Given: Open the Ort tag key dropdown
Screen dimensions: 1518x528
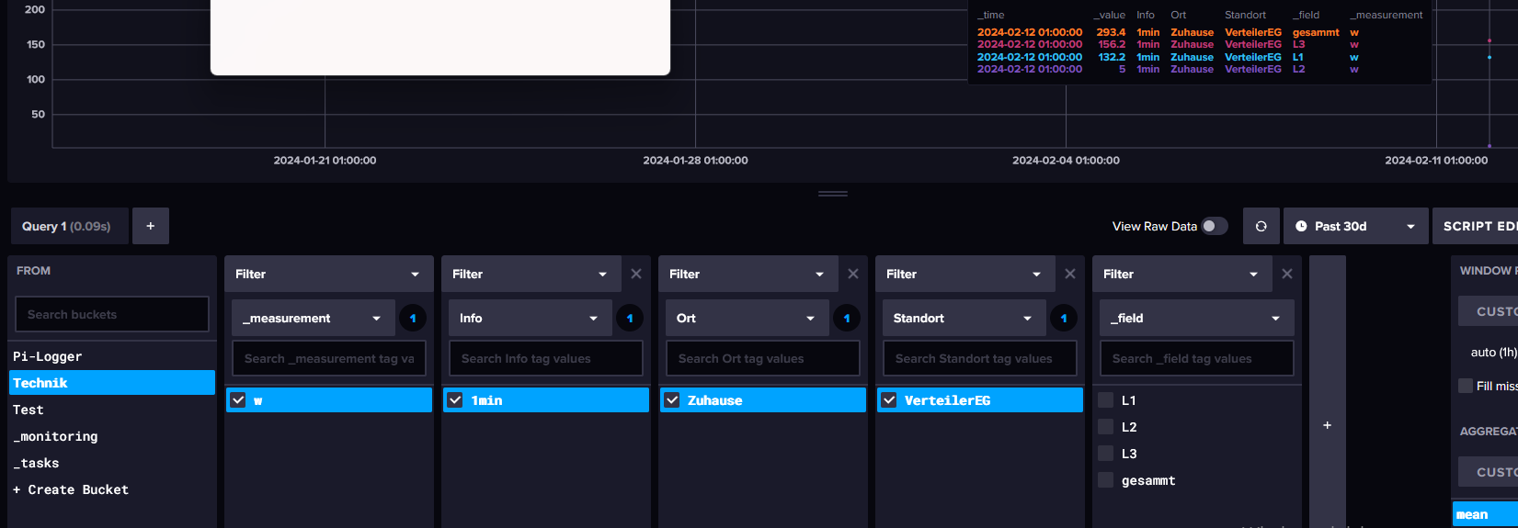Looking at the screenshot, I should (747, 318).
